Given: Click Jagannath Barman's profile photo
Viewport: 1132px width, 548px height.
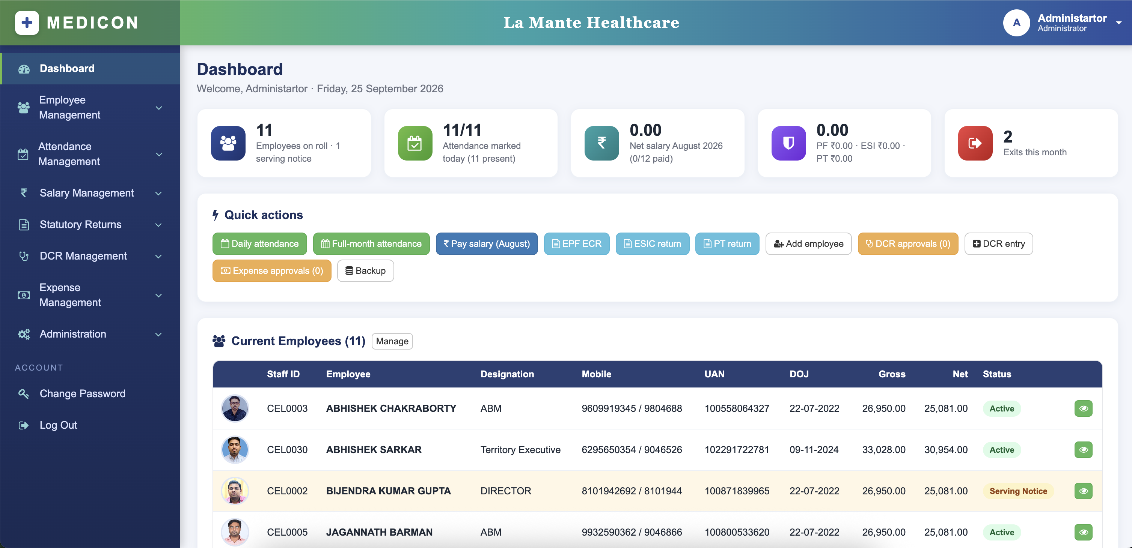Looking at the screenshot, I should (235, 532).
